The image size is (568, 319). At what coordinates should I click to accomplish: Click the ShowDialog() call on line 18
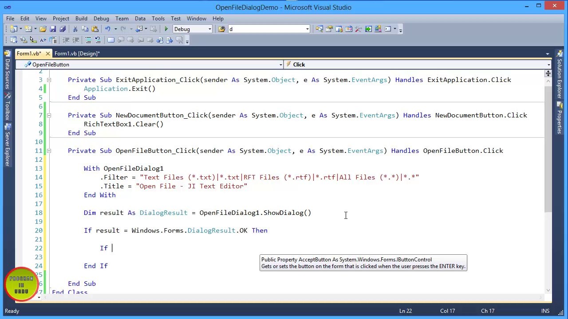click(x=288, y=213)
